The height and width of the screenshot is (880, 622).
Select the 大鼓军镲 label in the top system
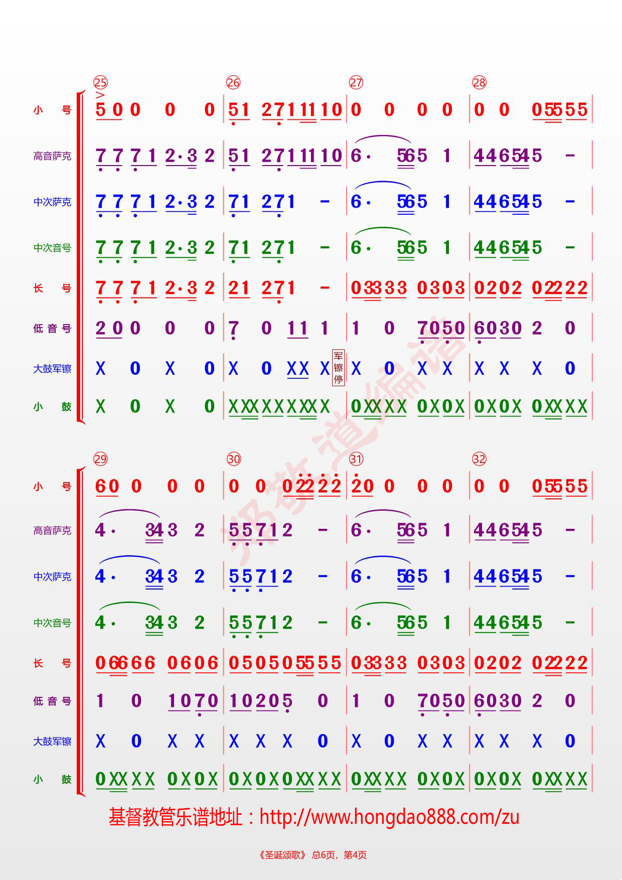52,369
